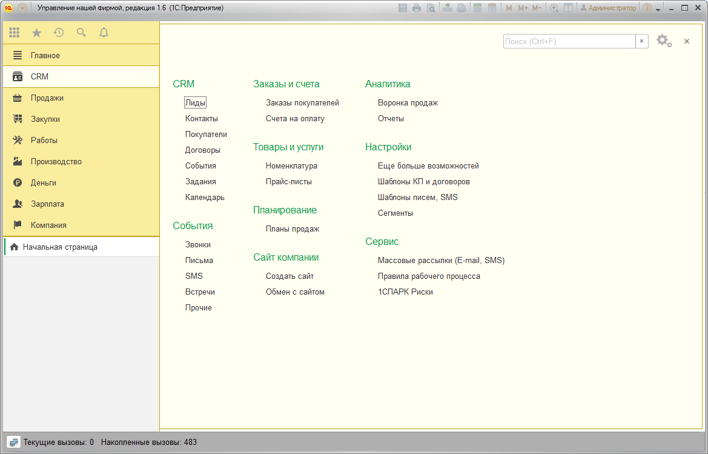Open the Покупатели link
708x454 pixels.
(x=206, y=134)
